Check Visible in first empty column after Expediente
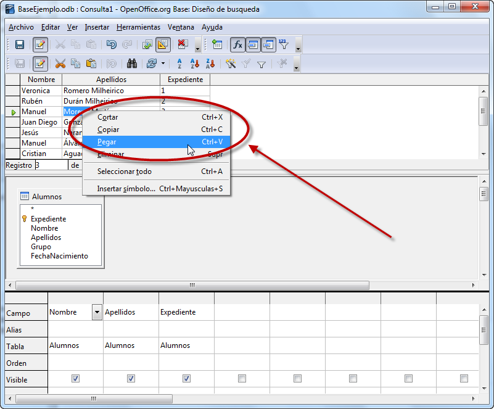Screen dimensions: 494x409 pos(242,378)
